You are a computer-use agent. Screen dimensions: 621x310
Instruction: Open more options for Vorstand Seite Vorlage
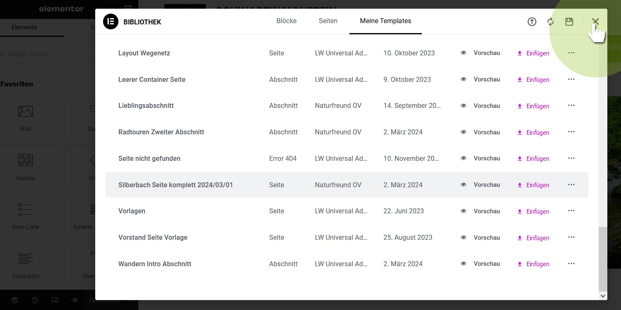point(571,237)
